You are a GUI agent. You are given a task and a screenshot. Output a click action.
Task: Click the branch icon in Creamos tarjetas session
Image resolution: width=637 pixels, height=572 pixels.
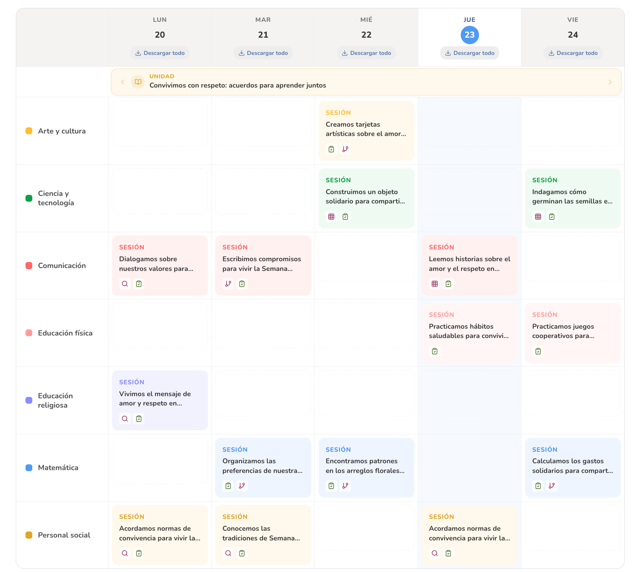coord(345,149)
